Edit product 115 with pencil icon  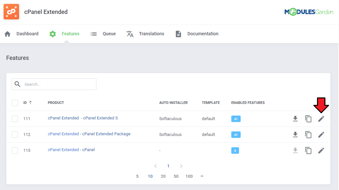[321, 150]
